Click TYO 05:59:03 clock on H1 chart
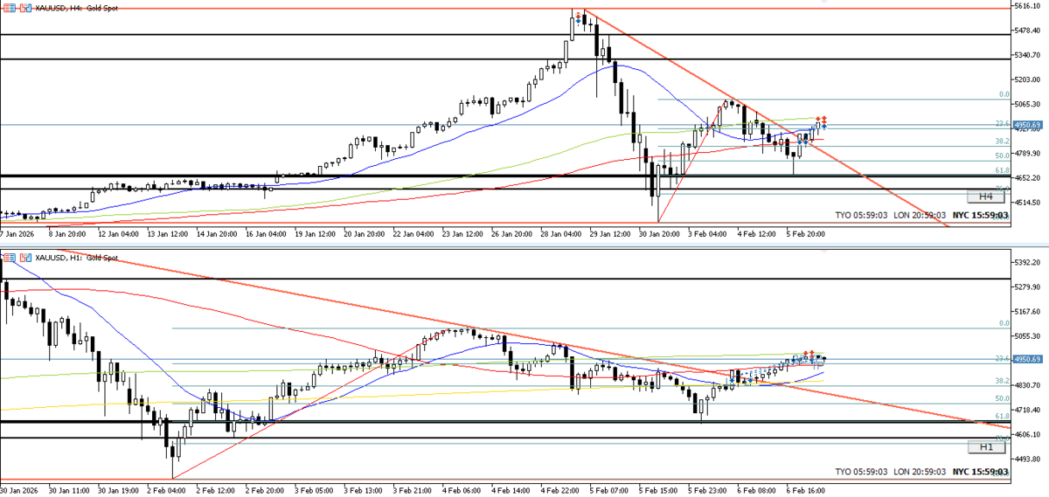 [x=861, y=472]
